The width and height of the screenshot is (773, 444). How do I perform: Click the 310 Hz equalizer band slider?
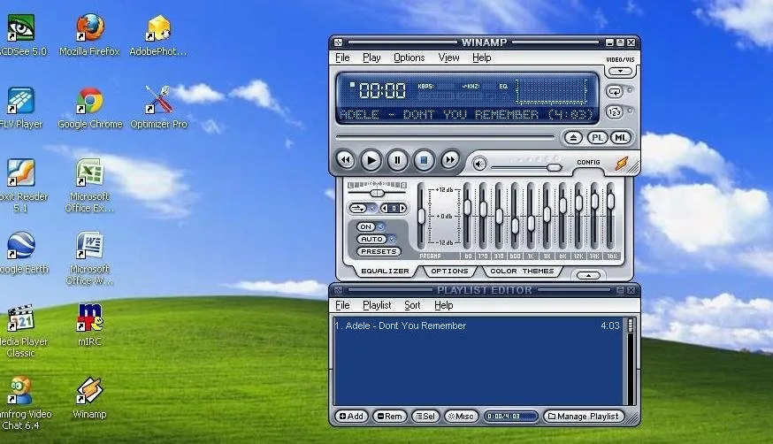499,216
